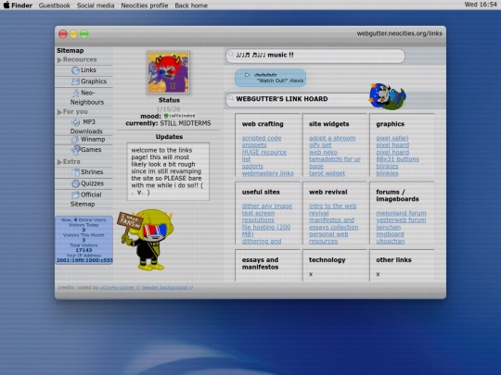Image resolution: width=501 pixels, height=375 pixels.
Task: Click the Winamp icon in the sidebar
Action: coord(75,139)
